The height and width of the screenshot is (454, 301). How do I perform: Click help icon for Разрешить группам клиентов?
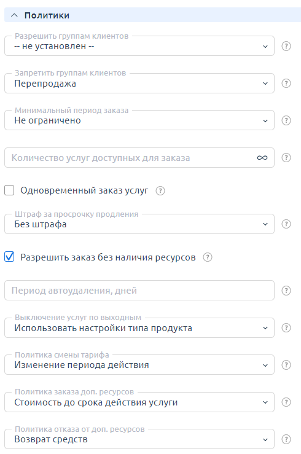[x=286, y=46]
